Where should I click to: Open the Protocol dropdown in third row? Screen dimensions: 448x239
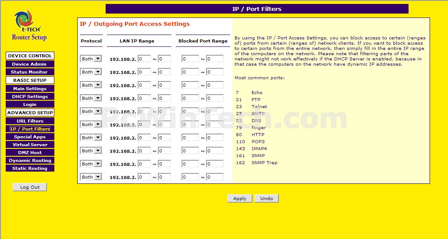(91, 85)
